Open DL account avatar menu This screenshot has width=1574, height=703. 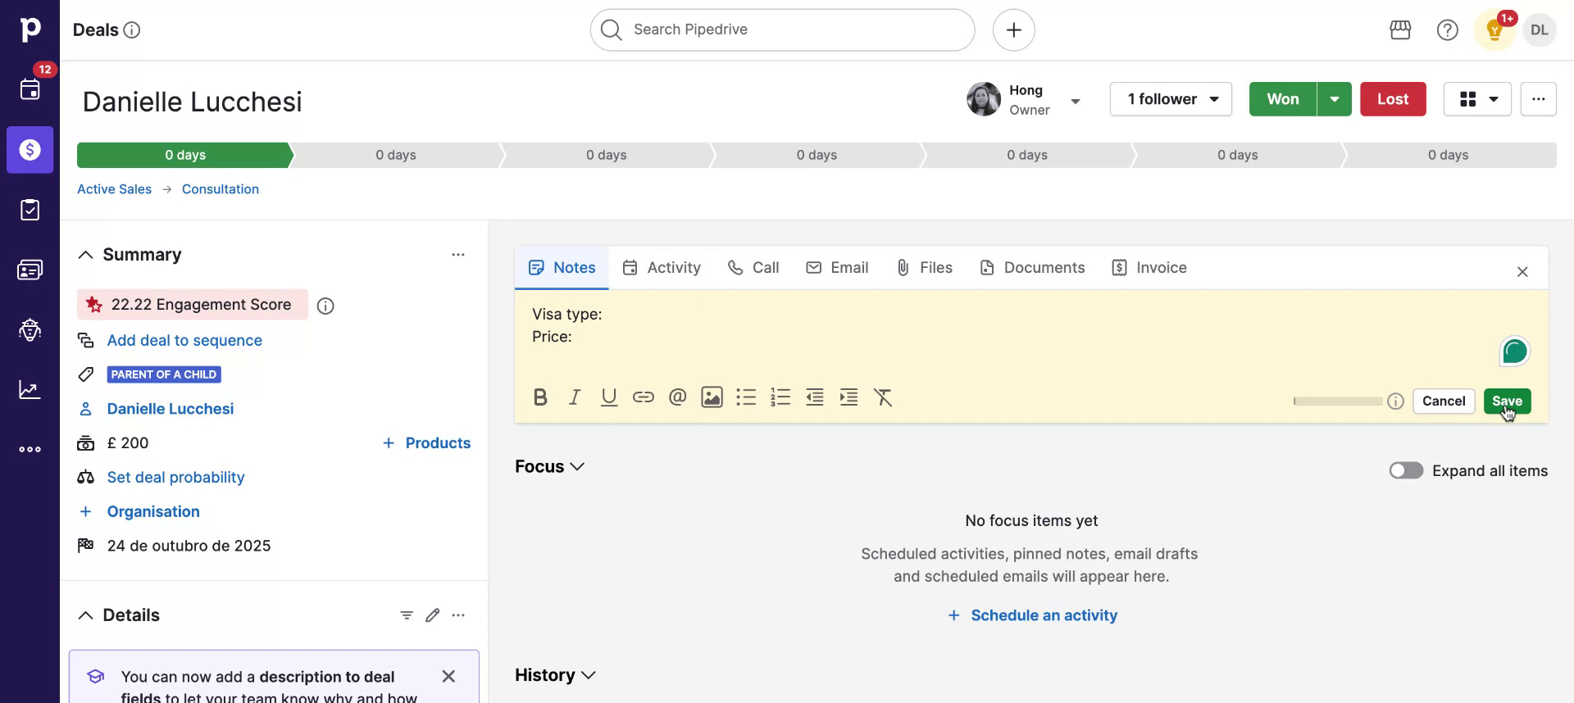pyautogui.click(x=1539, y=30)
